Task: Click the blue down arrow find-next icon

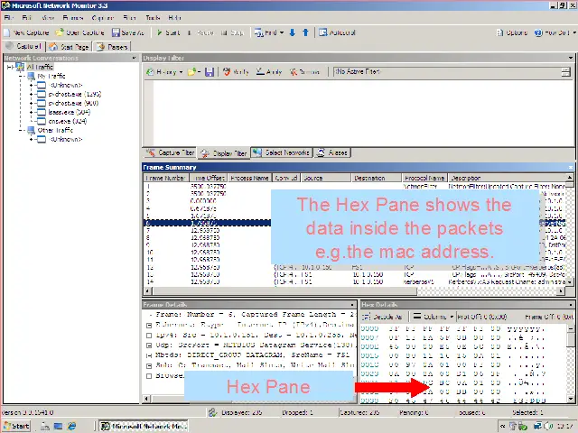Action: [x=293, y=32]
